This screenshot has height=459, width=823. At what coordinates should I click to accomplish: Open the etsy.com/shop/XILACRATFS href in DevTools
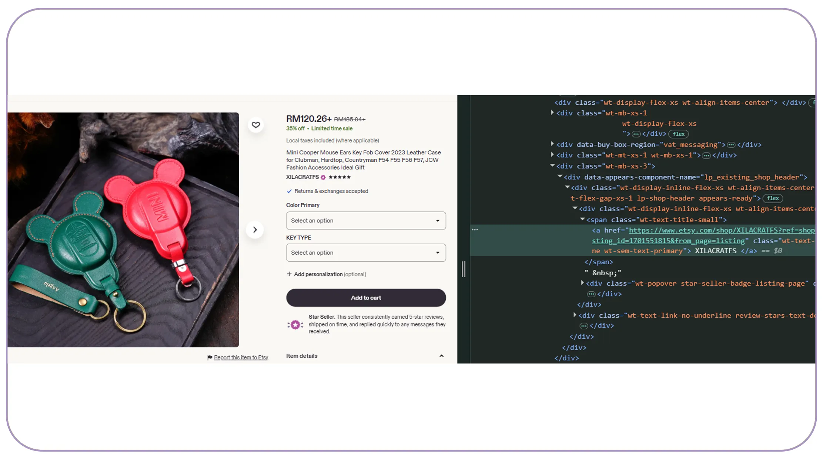click(x=722, y=230)
